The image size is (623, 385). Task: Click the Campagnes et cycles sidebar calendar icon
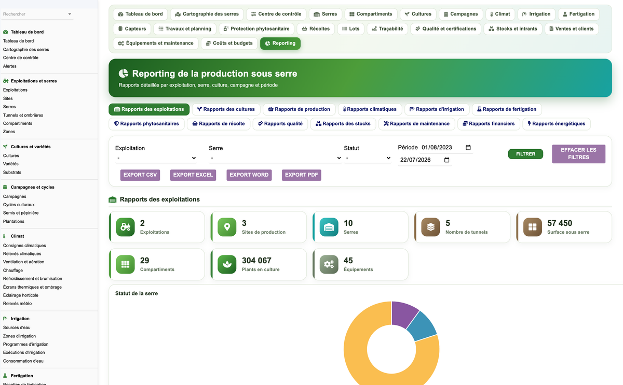pyautogui.click(x=5, y=187)
